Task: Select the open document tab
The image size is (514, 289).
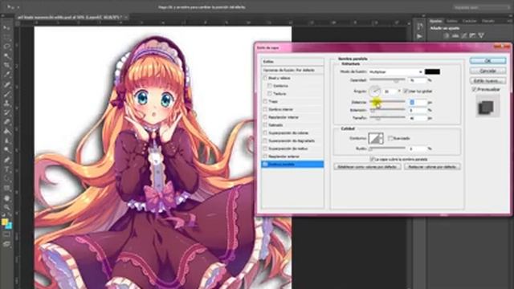Action: click(71, 17)
